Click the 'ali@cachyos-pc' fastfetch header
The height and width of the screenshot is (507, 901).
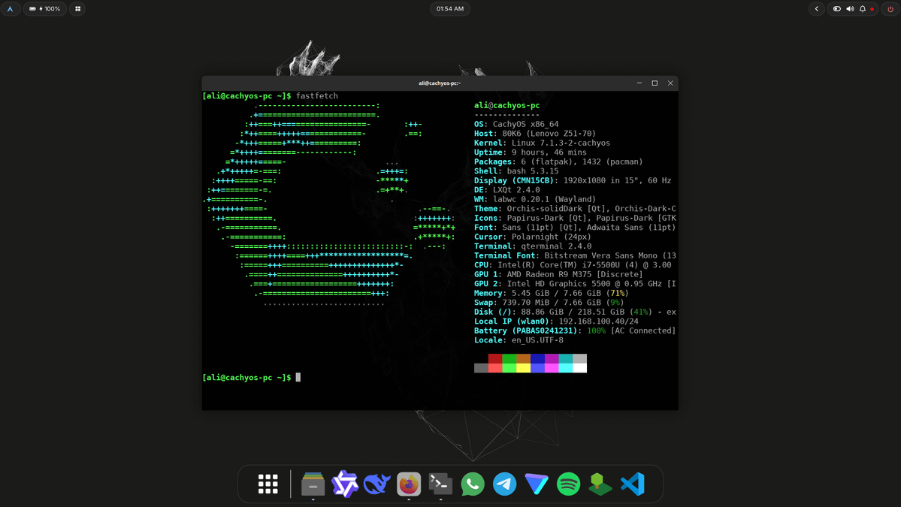point(506,105)
